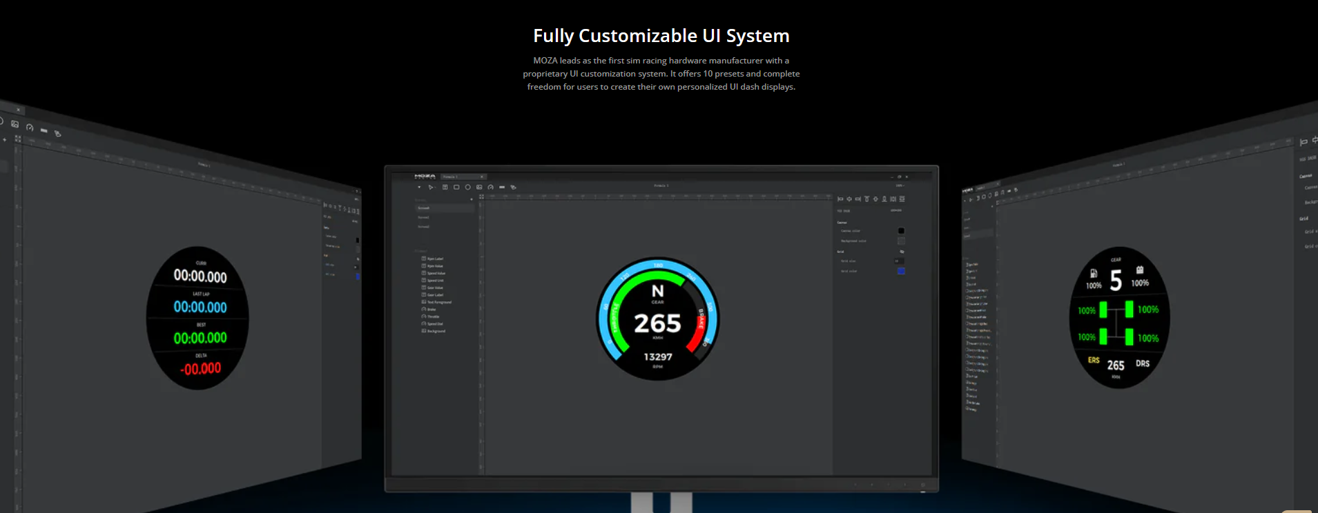Select the Background layer in element list

point(435,331)
